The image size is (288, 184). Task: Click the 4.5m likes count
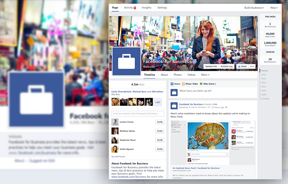[x=138, y=84]
